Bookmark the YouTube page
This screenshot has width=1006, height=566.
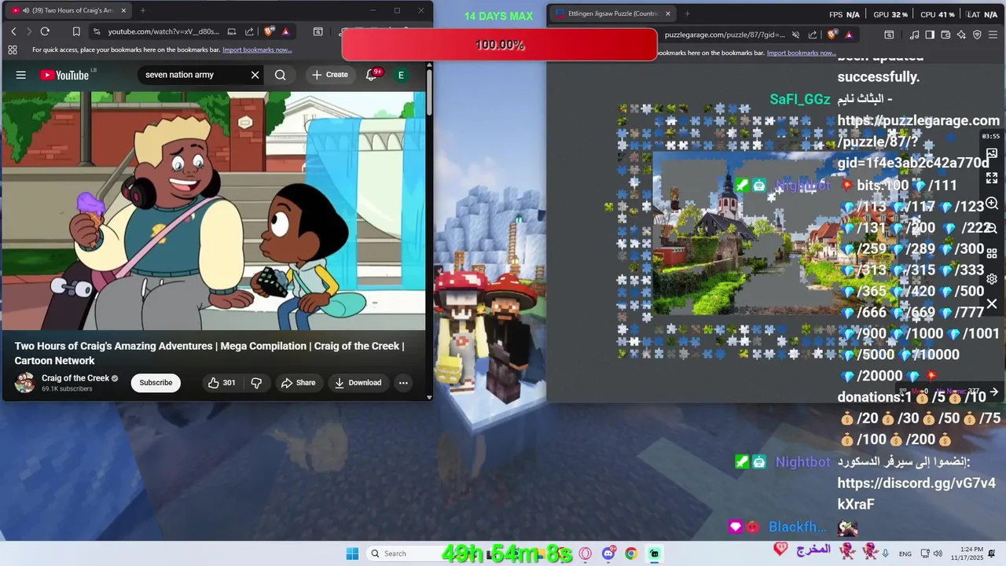pos(76,31)
